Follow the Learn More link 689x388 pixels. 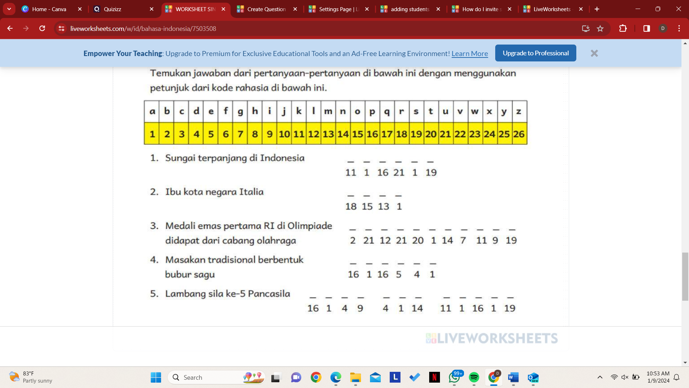pos(469,54)
